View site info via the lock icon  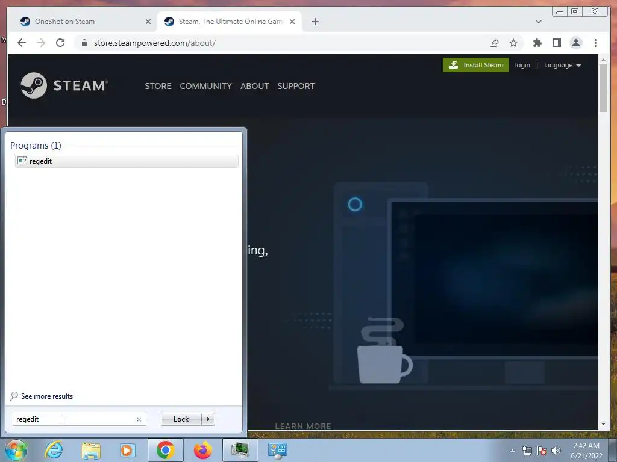click(x=84, y=43)
